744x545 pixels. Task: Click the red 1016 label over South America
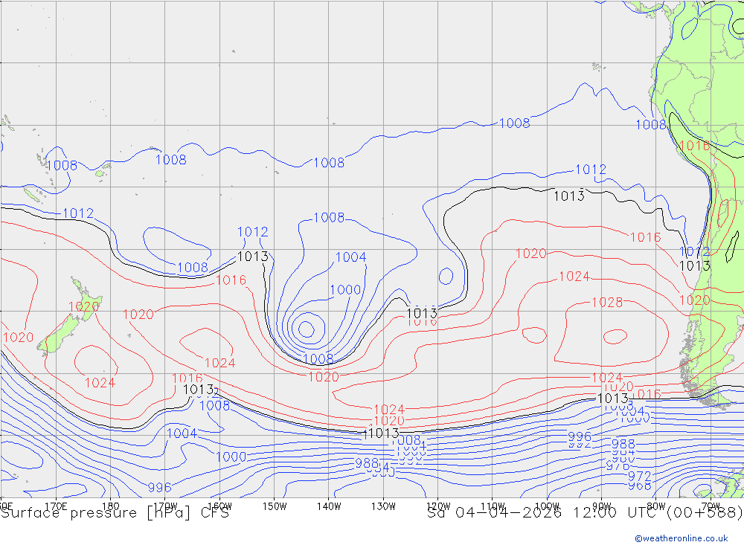(x=694, y=146)
